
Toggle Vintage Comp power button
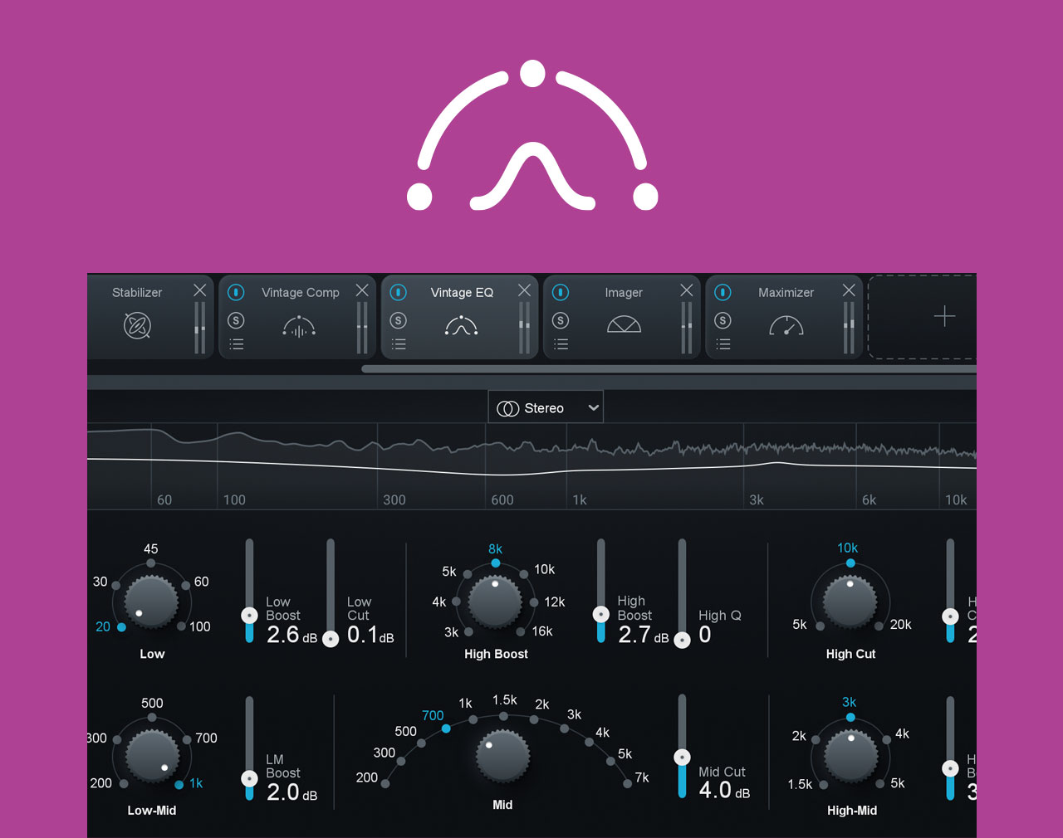(236, 292)
